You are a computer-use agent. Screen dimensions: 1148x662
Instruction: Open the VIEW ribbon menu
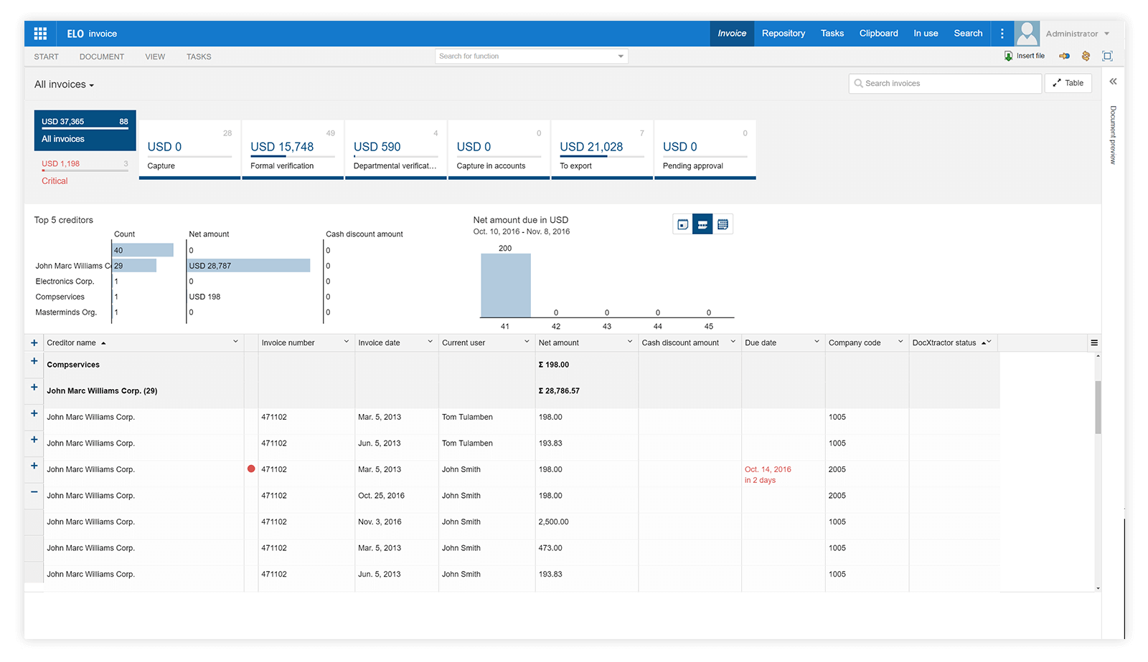[155, 57]
